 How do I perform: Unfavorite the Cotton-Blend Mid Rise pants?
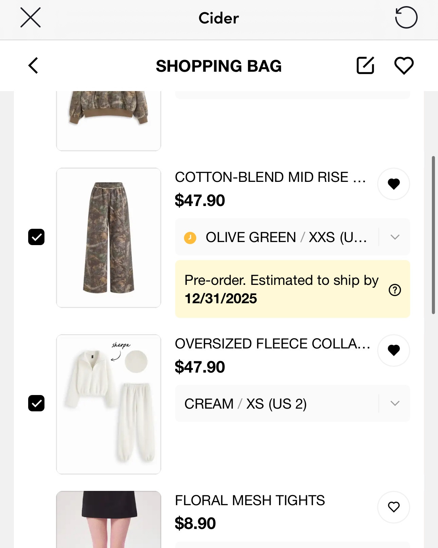[394, 184]
